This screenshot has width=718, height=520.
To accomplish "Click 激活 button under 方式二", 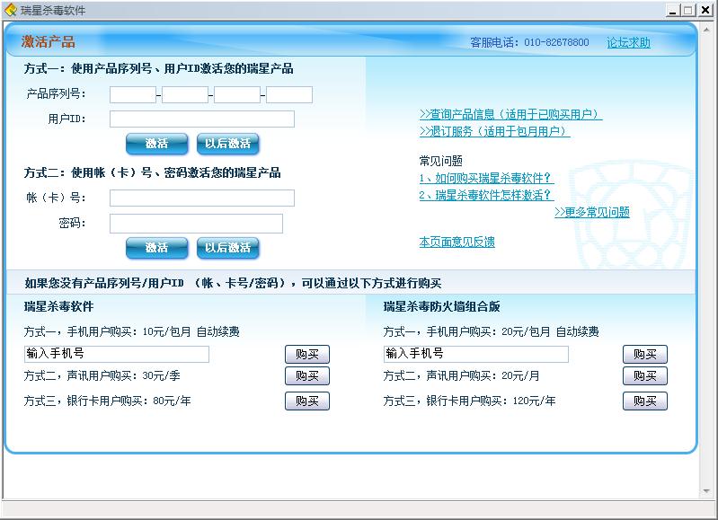I will pos(156,248).
